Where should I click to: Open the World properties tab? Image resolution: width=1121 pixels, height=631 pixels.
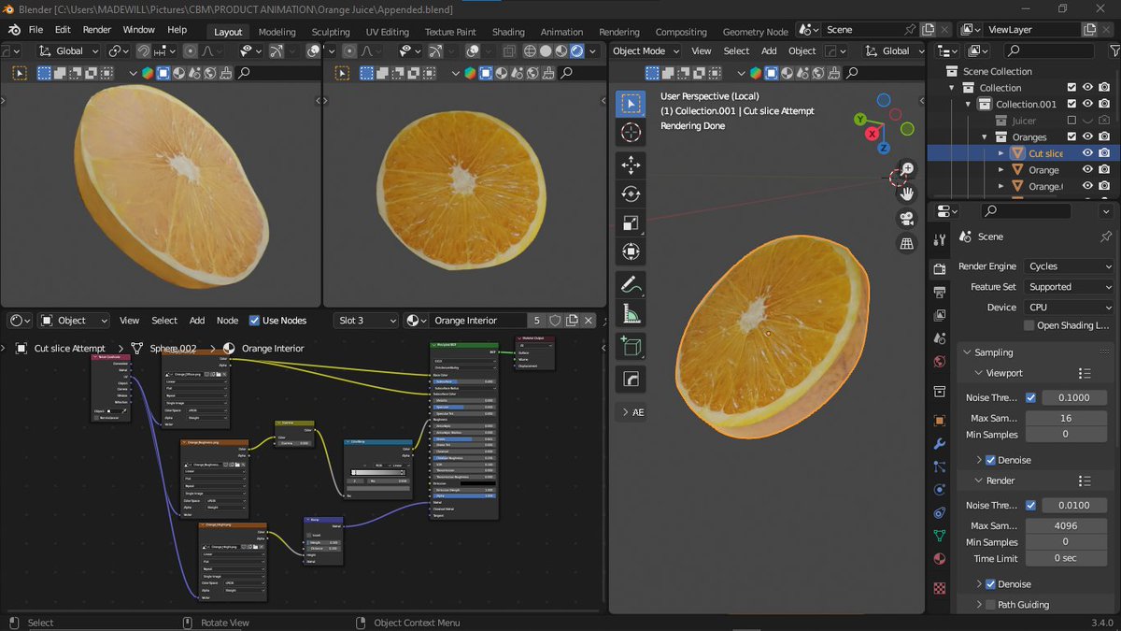[x=940, y=361]
